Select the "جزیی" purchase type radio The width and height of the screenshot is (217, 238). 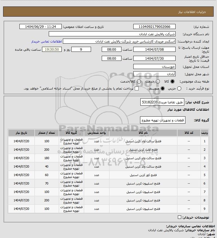tap(188, 89)
